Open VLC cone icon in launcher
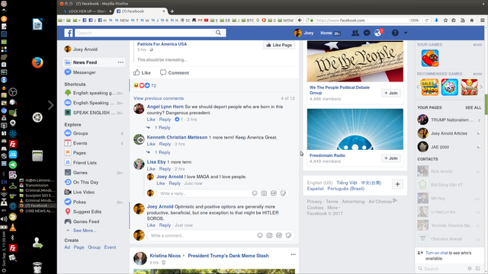 point(13,227)
